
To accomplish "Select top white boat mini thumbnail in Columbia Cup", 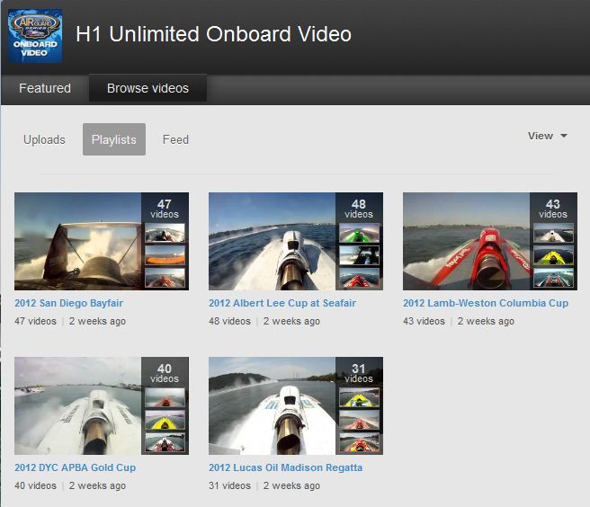I will click(x=553, y=233).
